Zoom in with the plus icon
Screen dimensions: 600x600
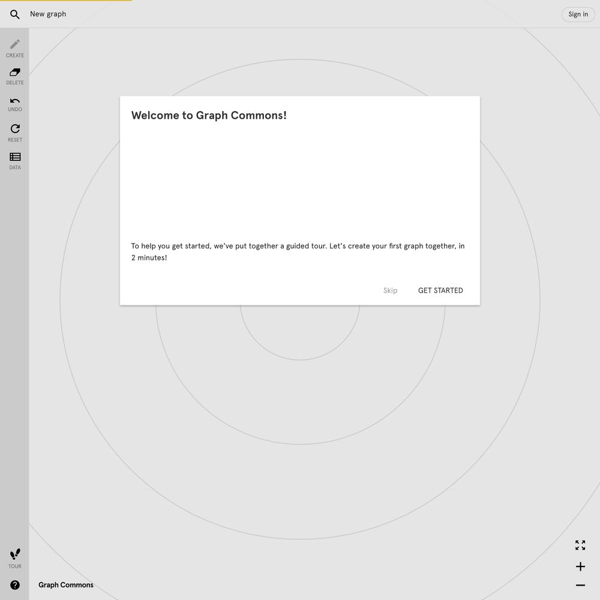point(580,566)
